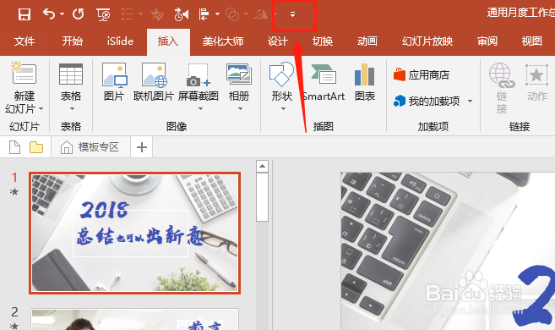This screenshot has width=555, height=330.
Task: Click the 链接 hyperlink icon
Action: pyautogui.click(x=502, y=74)
